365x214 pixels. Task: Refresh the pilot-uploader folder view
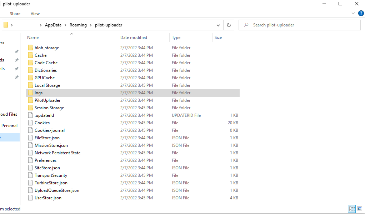[x=229, y=25]
